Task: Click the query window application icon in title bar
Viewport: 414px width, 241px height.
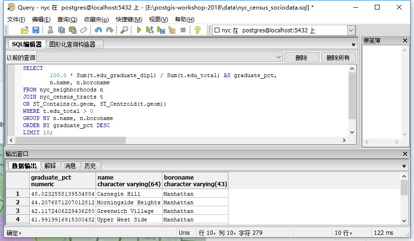Action: tap(11, 7)
